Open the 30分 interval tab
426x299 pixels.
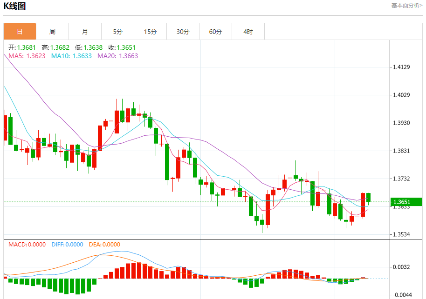click(x=183, y=32)
